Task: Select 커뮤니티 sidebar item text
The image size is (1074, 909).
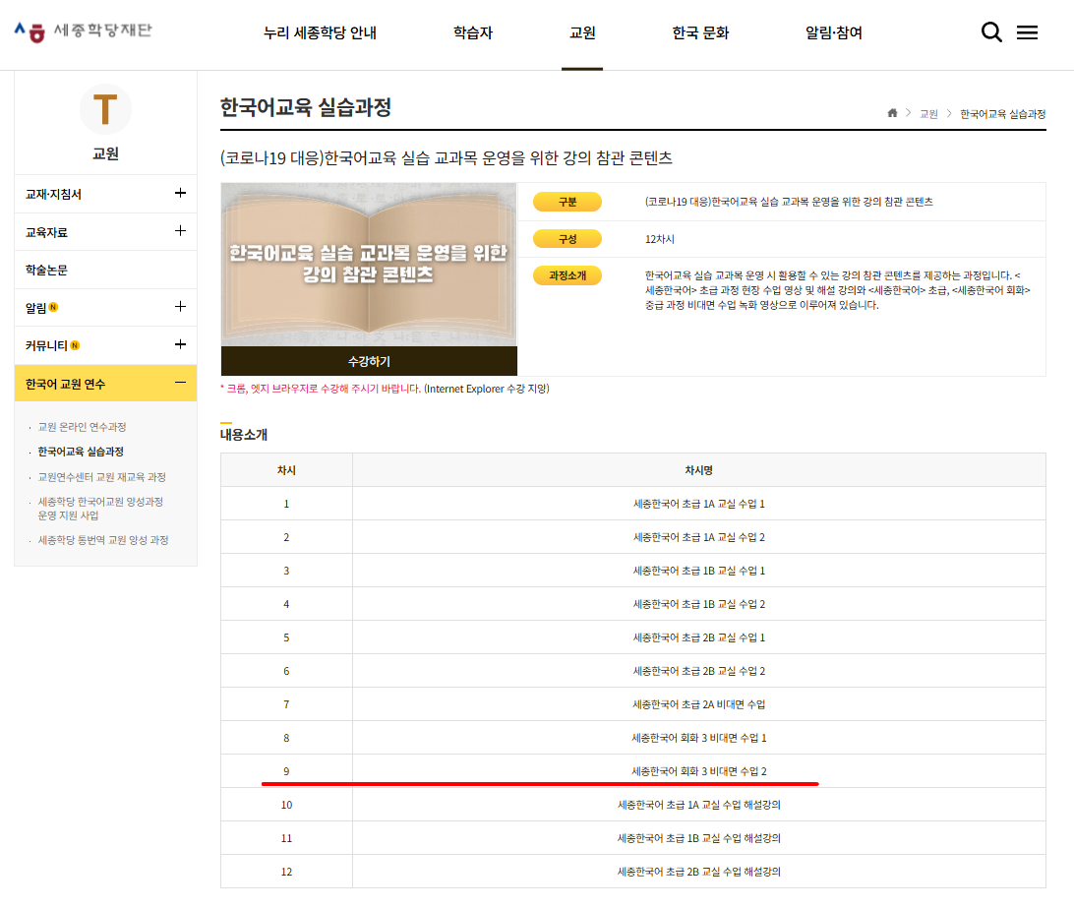Action: (46, 345)
